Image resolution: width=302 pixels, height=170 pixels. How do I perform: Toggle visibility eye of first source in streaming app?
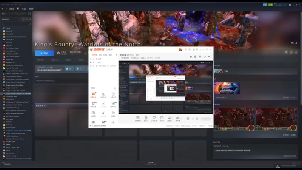pyautogui.click(x=91, y=59)
